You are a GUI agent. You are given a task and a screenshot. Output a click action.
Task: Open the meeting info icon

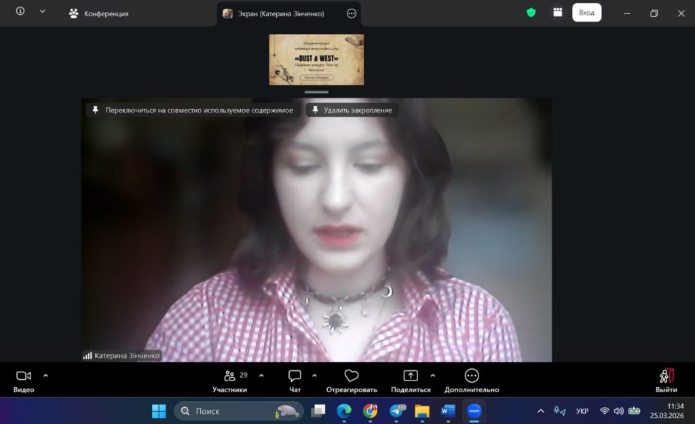(20, 12)
